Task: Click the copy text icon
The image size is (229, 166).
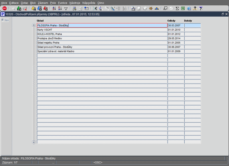Action: point(101,9)
